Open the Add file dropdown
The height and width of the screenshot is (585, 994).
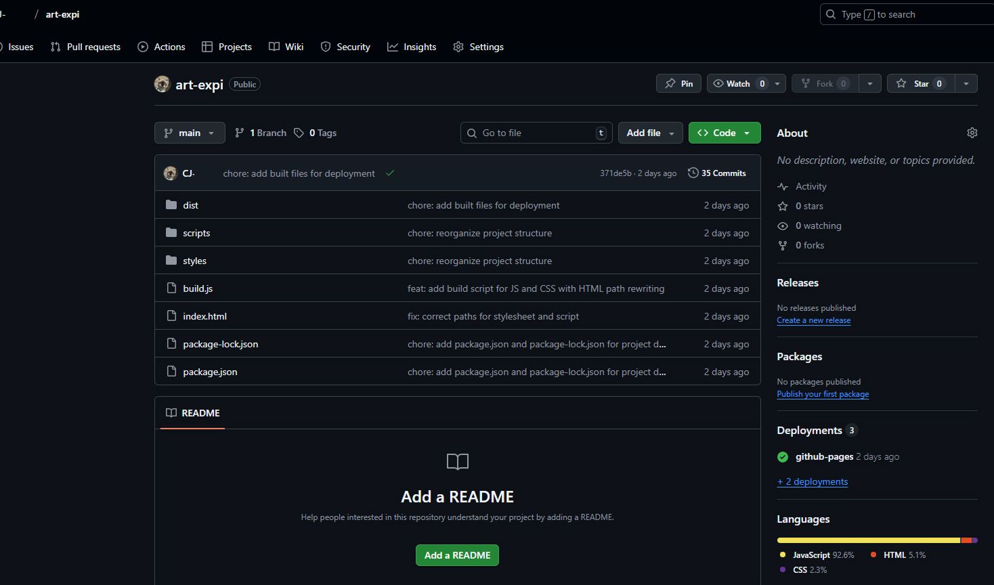650,133
